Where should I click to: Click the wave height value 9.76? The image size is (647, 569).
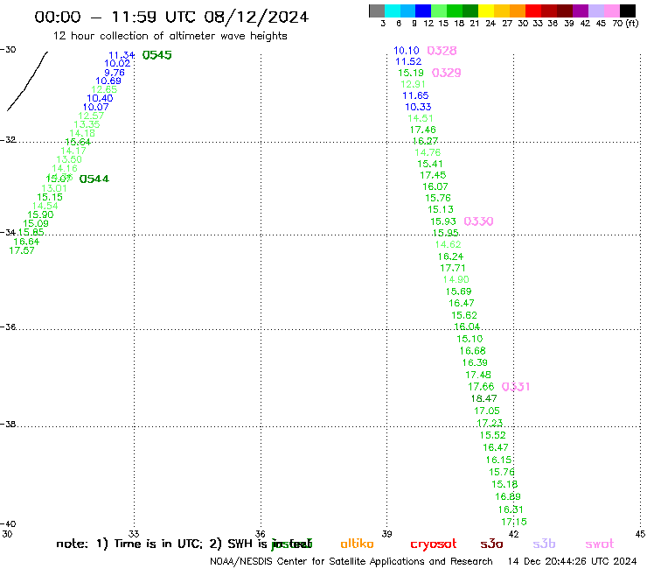115,73
